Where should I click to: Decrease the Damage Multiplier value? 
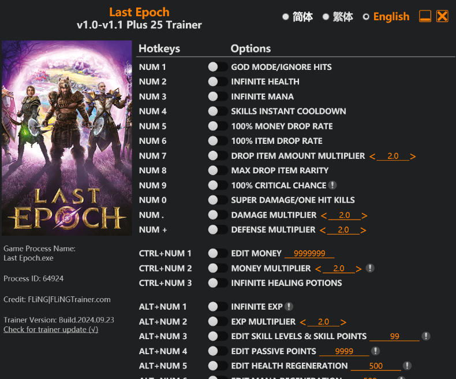coord(324,215)
